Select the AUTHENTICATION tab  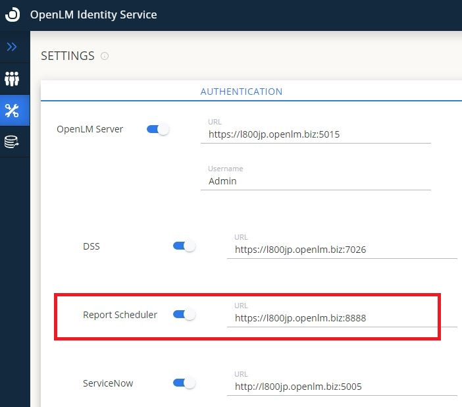click(241, 92)
